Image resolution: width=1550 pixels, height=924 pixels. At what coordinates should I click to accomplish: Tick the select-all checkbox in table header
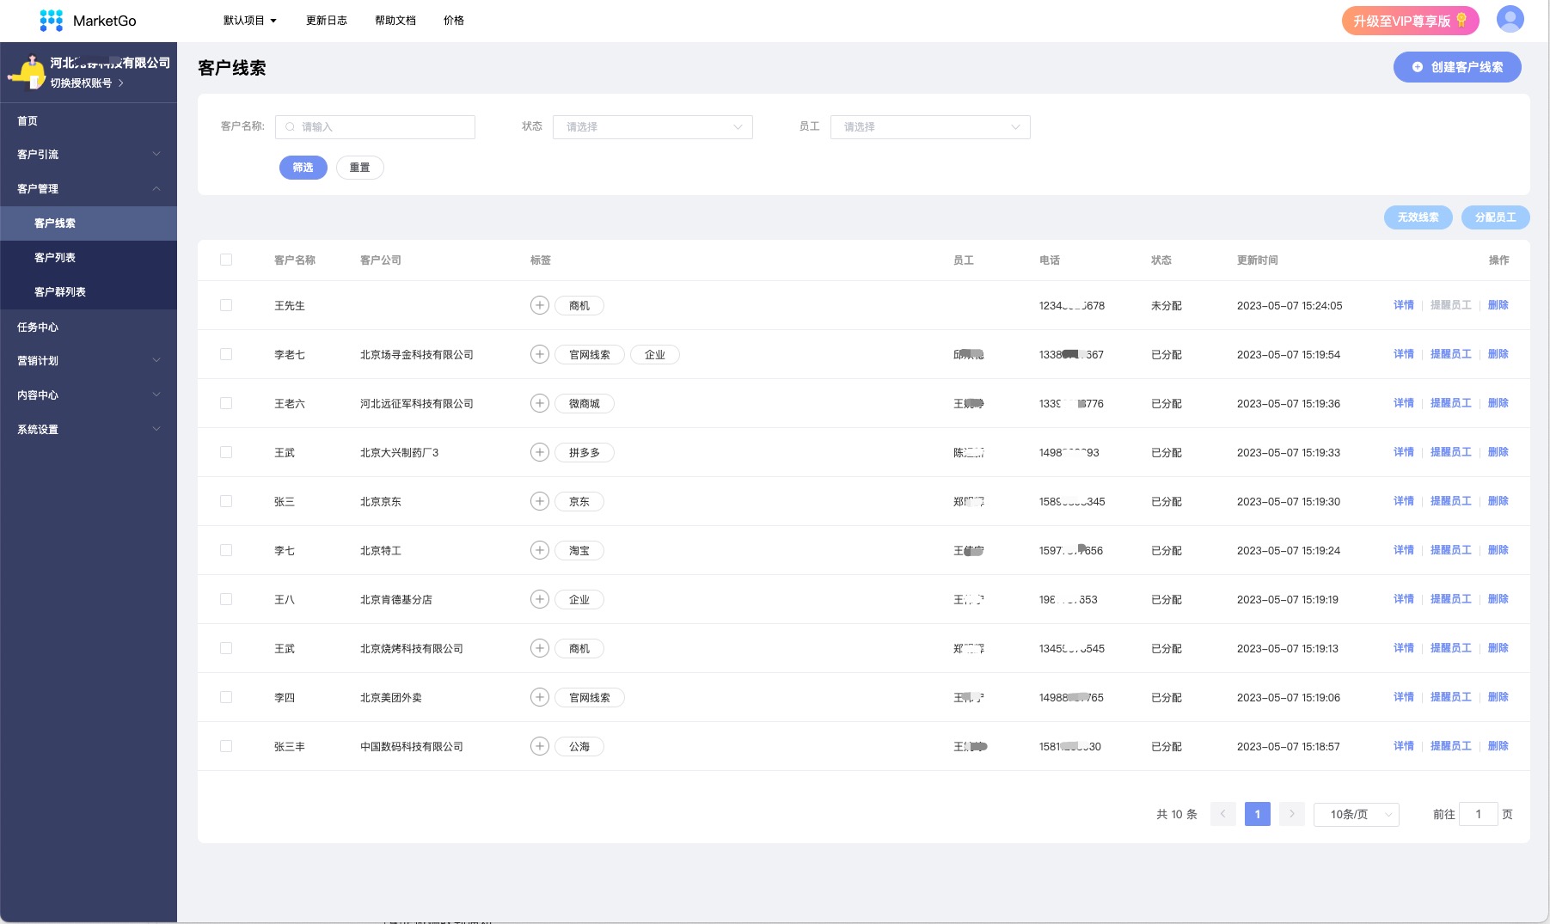(x=226, y=260)
